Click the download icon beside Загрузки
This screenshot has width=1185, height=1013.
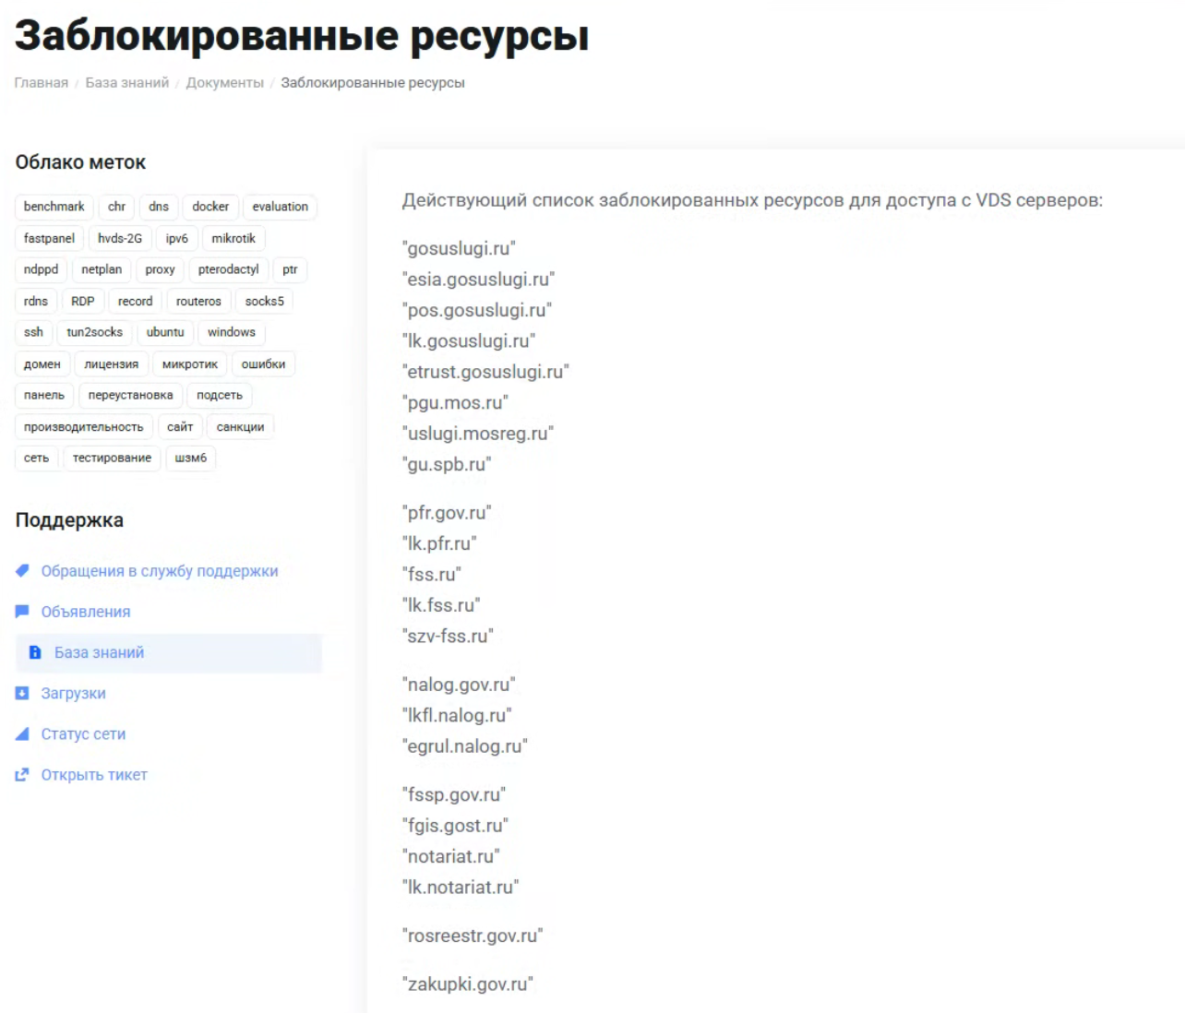click(x=22, y=693)
